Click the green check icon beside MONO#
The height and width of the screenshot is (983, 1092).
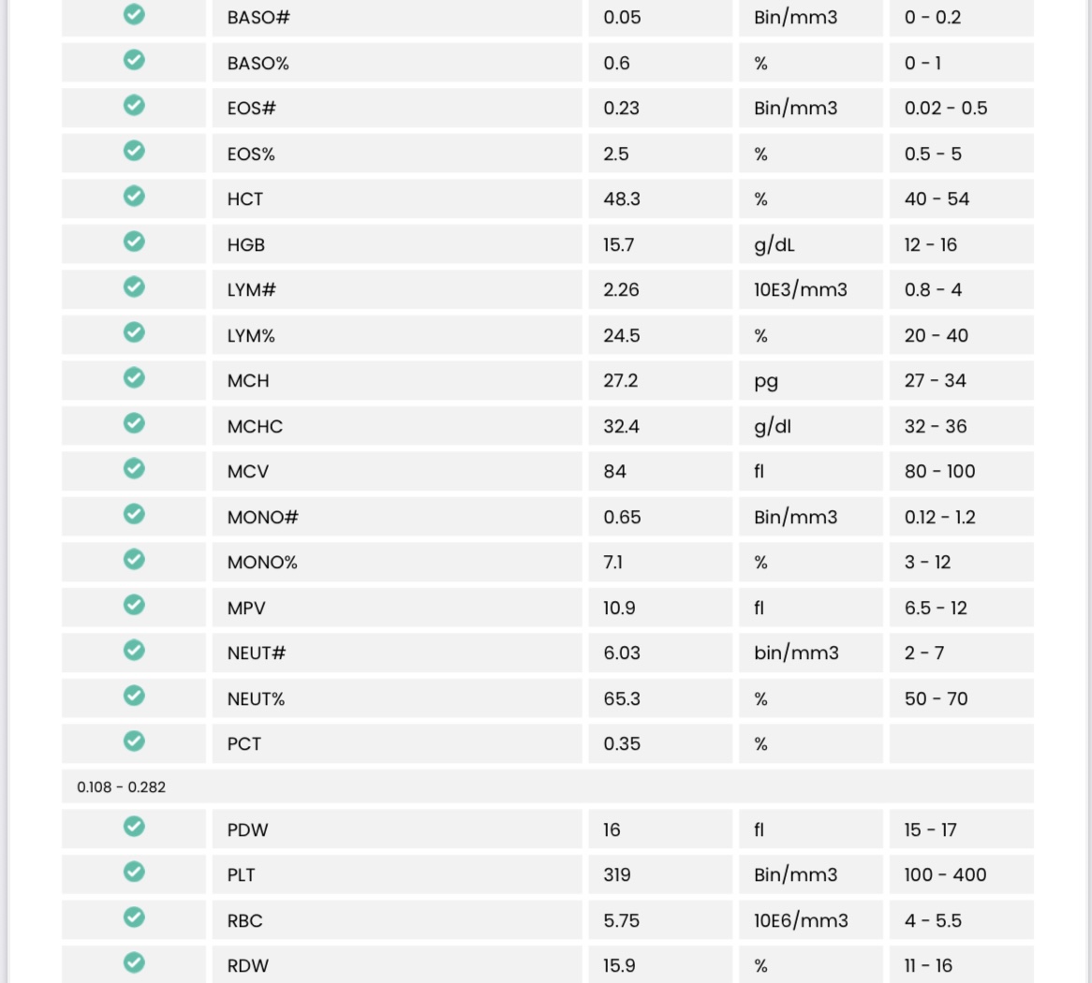pos(134,514)
